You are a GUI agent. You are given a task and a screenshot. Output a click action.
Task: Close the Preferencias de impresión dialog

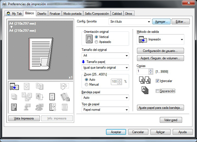click(x=189, y=3)
